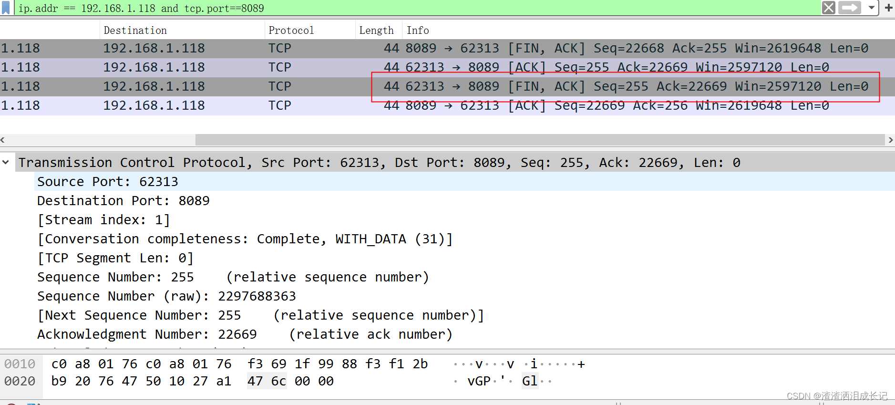Click the left arrow of horizontal scrollbar
The height and width of the screenshot is (405, 895).
tap(3, 140)
